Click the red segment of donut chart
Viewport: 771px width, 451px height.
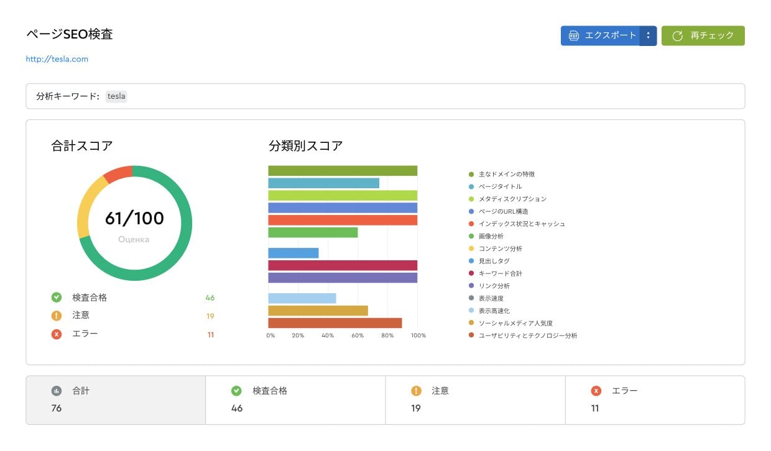119,173
